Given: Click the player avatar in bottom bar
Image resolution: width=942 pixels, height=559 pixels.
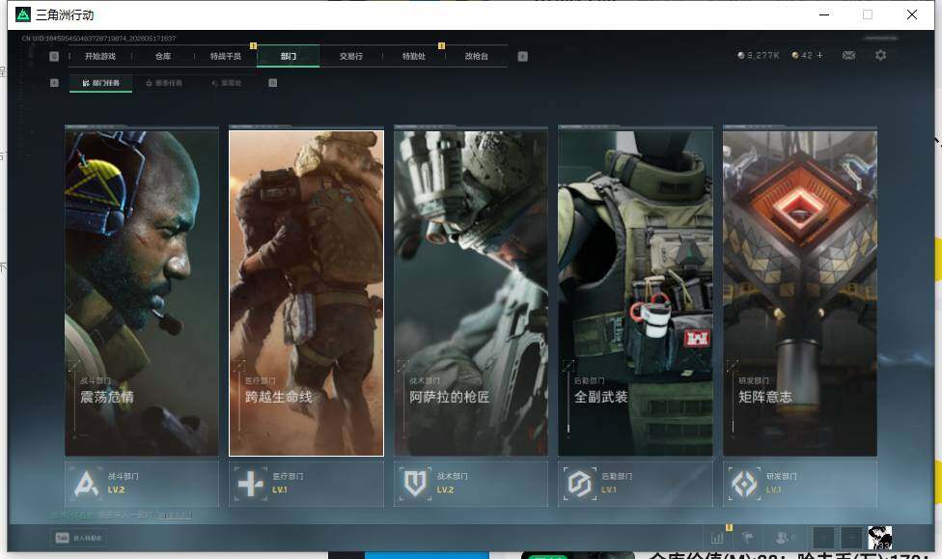Looking at the screenshot, I should [879, 538].
